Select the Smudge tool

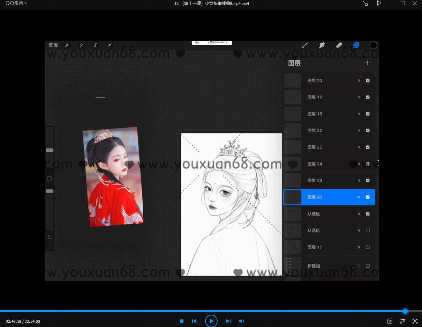point(322,45)
